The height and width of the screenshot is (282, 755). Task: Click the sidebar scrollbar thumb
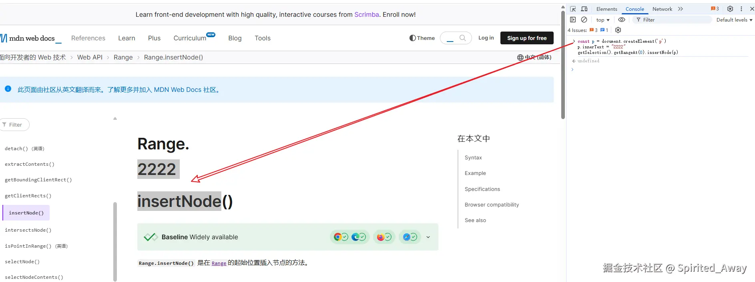click(x=115, y=242)
